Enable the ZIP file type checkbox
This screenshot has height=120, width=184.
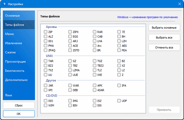click(46, 32)
